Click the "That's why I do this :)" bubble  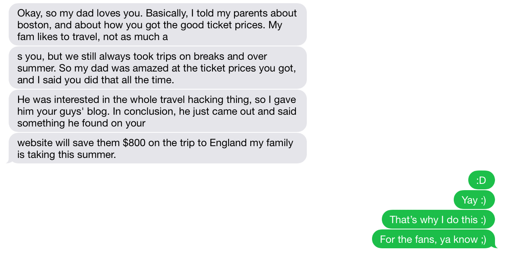point(438,220)
